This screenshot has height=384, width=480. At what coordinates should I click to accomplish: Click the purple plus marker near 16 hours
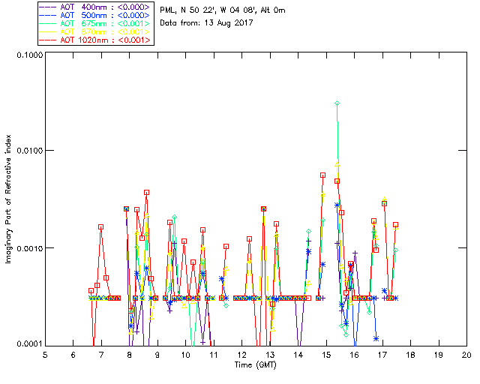(x=355, y=253)
